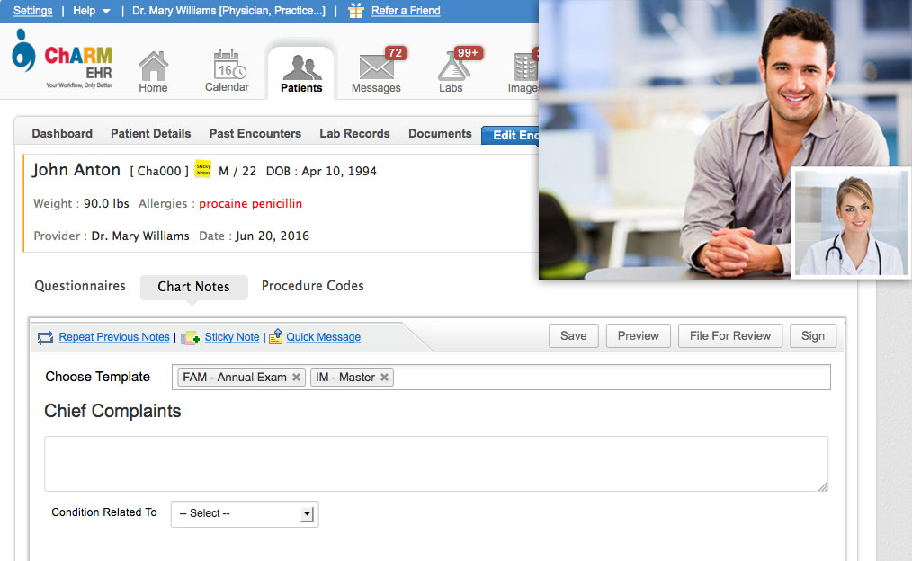Open the Quick Message link
Viewport: 912px width, 561px height.
pos(323,337)
